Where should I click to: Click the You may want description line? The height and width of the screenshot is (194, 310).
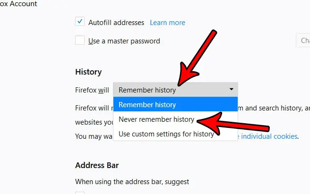(94, 136)
